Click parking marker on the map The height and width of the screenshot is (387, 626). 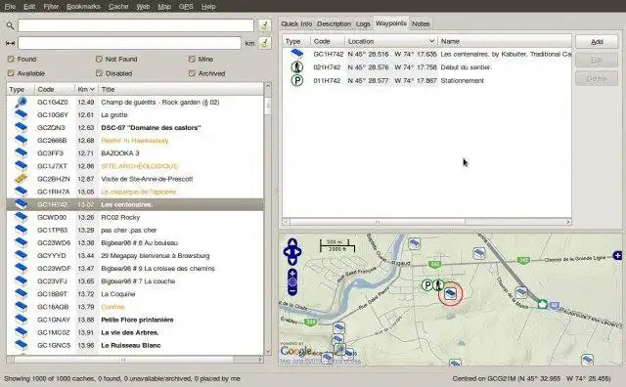[427, 285]
